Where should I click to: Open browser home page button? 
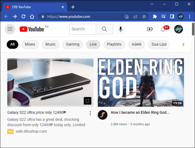[x=32, y=16]
